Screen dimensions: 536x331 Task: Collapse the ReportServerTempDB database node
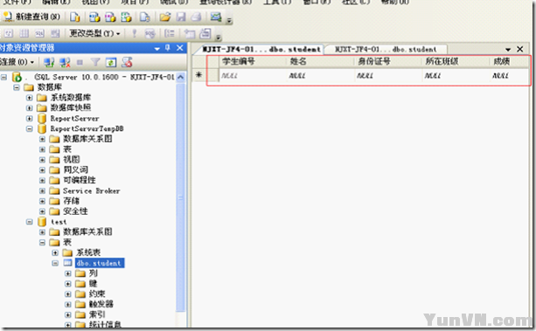click(30, 128)
